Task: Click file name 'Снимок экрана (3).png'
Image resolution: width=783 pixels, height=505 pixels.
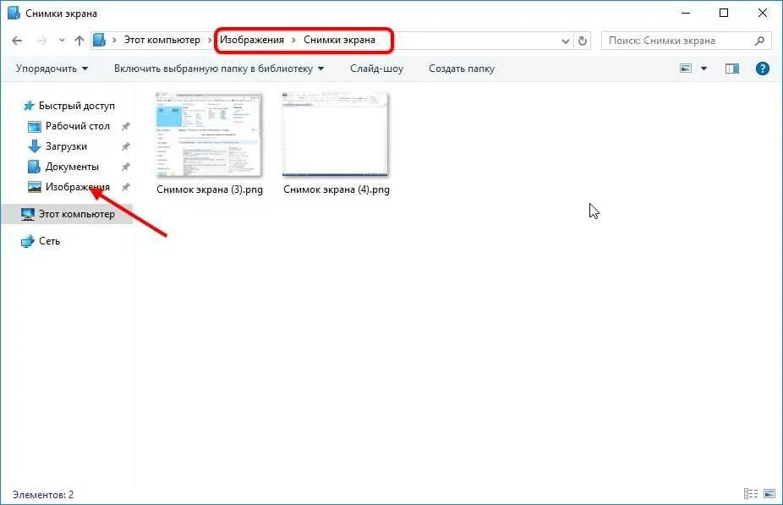Action: (210, 189)
